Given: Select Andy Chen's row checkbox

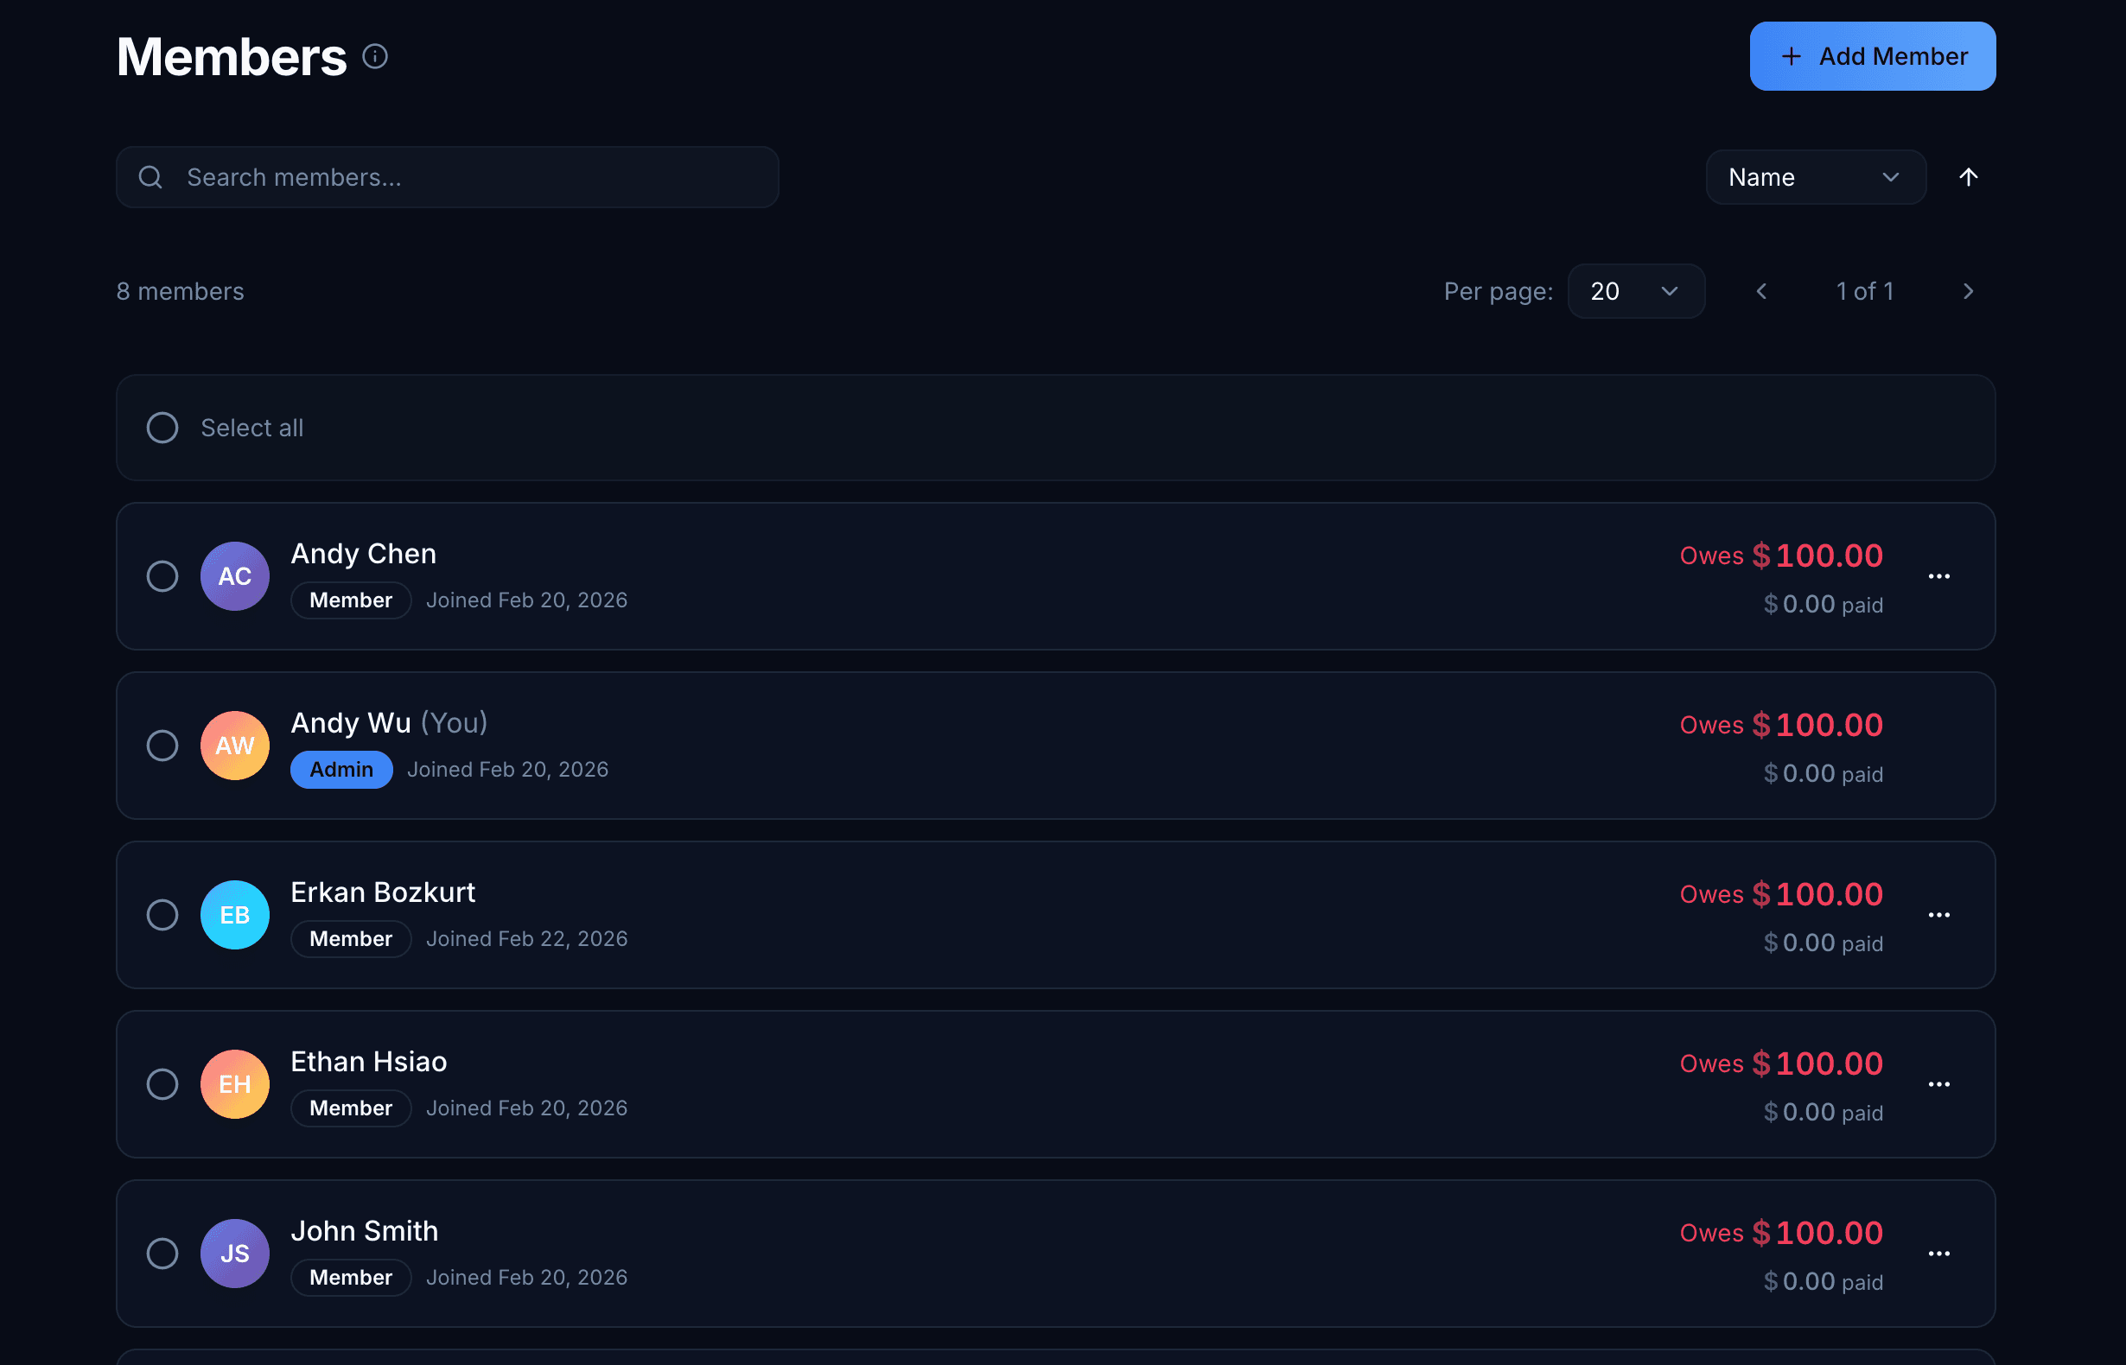Looking at the screenshot, I should [x=162, y=576].
